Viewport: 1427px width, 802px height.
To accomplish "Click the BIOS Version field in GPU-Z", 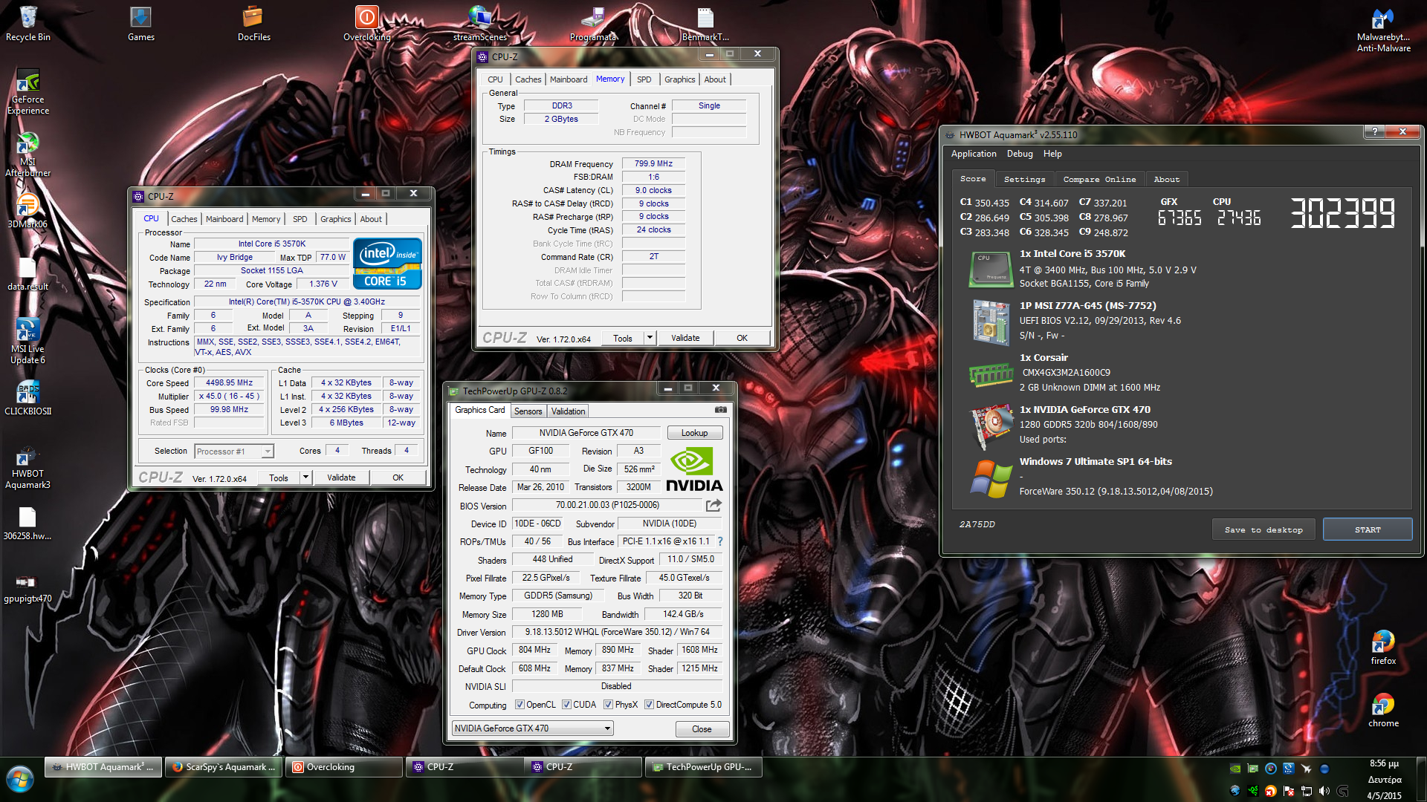I will tap(607, 505).
